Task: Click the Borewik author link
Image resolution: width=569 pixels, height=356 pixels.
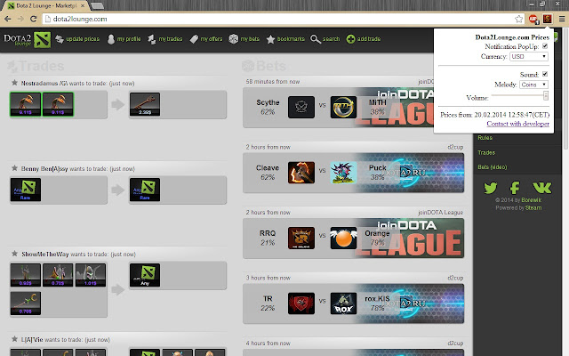Action: click(532, 200)
